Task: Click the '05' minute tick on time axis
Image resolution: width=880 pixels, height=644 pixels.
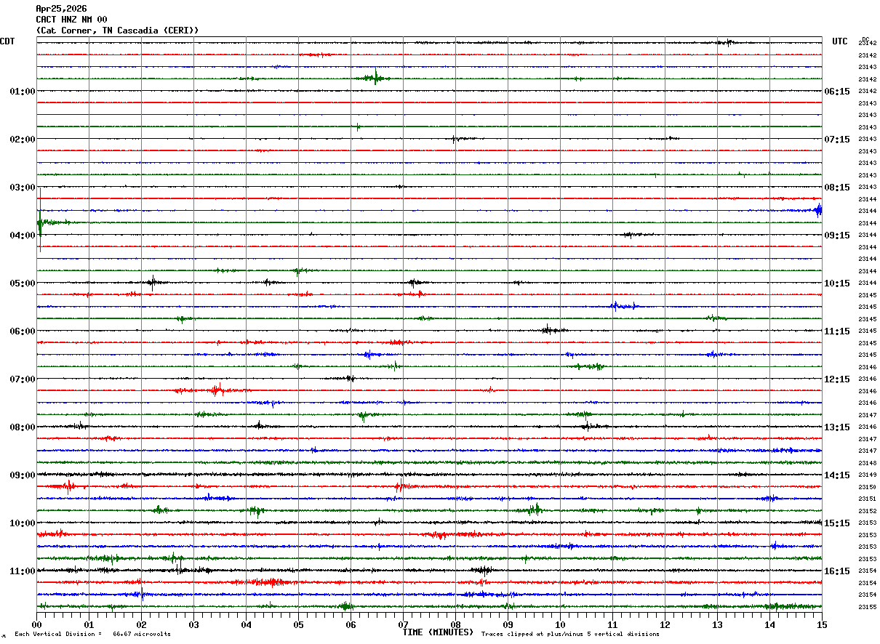Action: [298, 624]
